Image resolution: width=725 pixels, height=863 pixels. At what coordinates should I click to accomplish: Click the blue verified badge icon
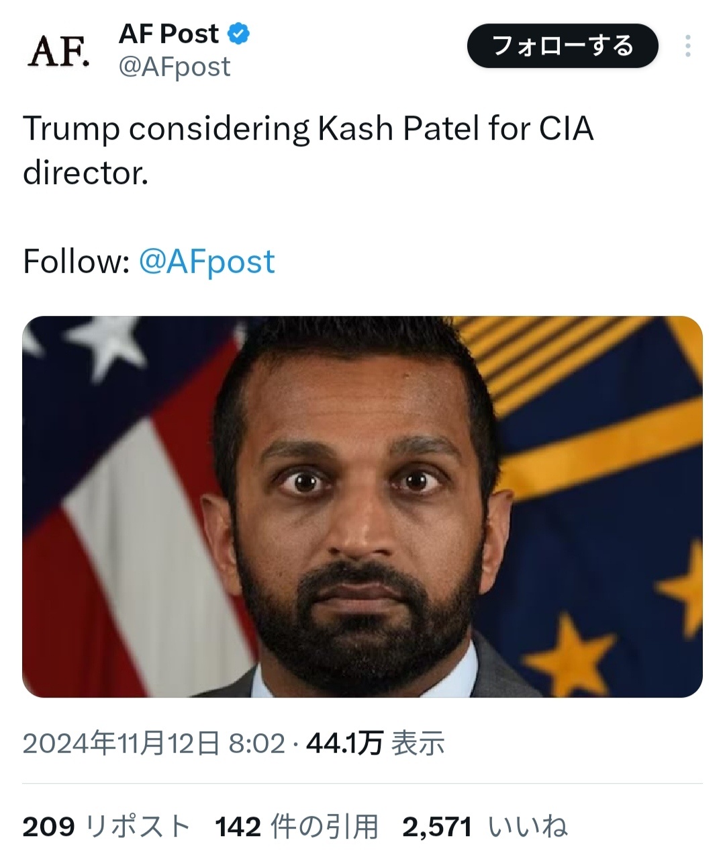239,33
